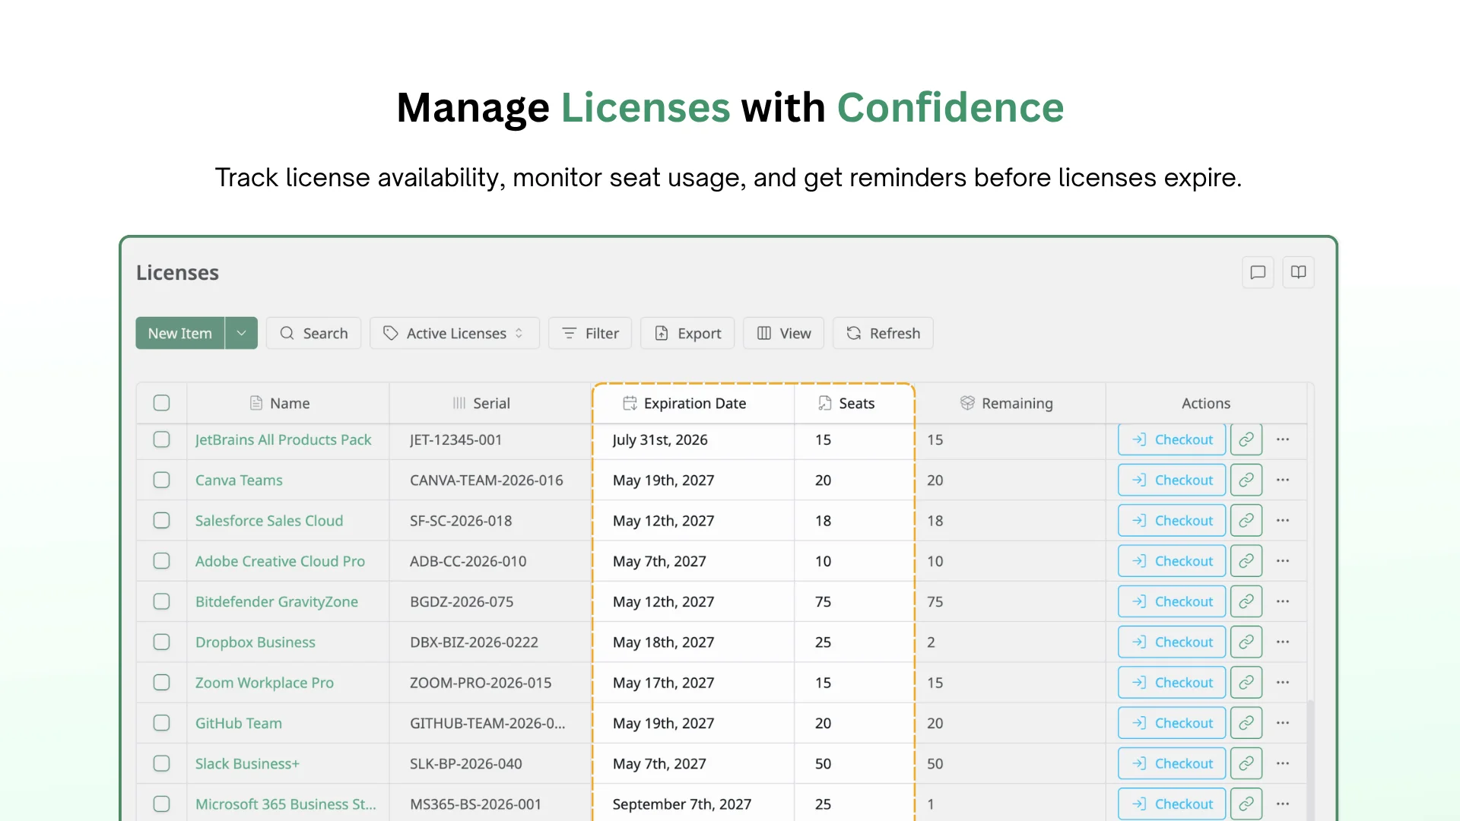
Task: Tick the GitHub Team row checkbox
Action: [x=161, y=723]
